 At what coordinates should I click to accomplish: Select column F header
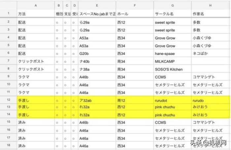pos(135,6)
